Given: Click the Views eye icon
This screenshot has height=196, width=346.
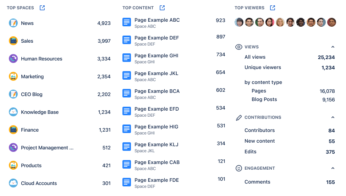Looking at the screenshot, I should point(239,47).
